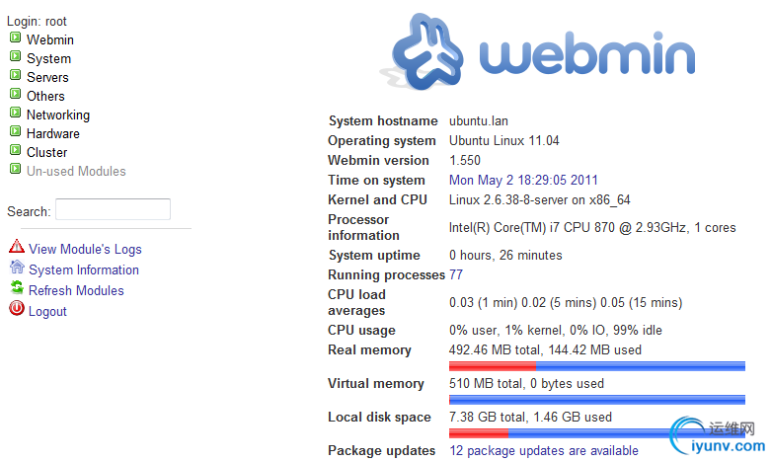771x462 pixels.
Task: Click the house icon for System Information
Action: [x=16, y=268]
